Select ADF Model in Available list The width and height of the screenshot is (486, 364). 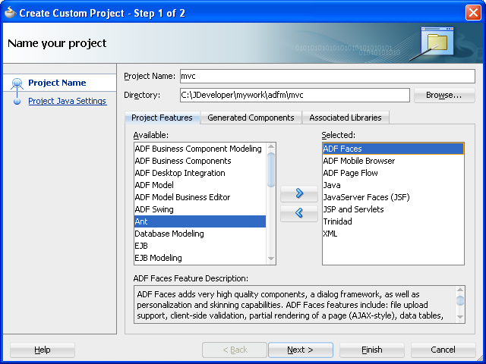[x=200, y=185]
